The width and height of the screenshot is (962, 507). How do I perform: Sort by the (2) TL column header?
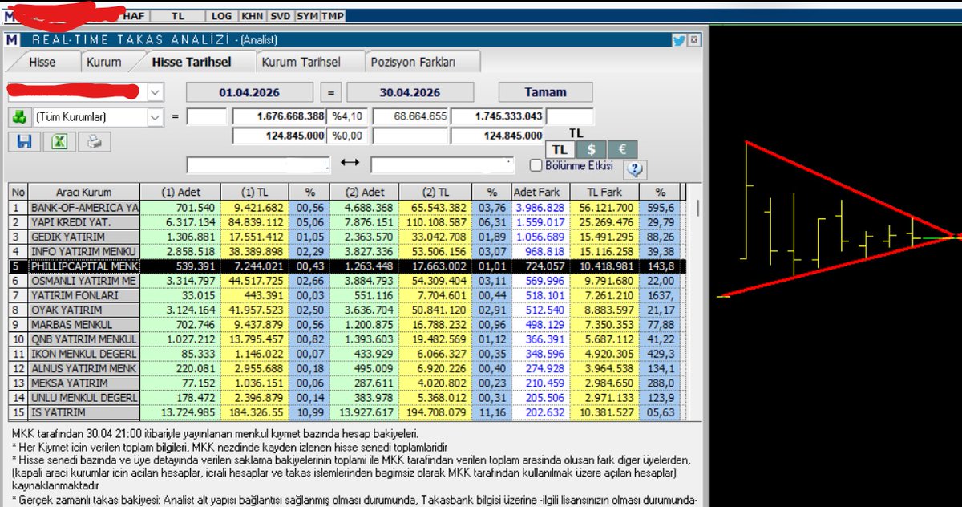point(435,193)
